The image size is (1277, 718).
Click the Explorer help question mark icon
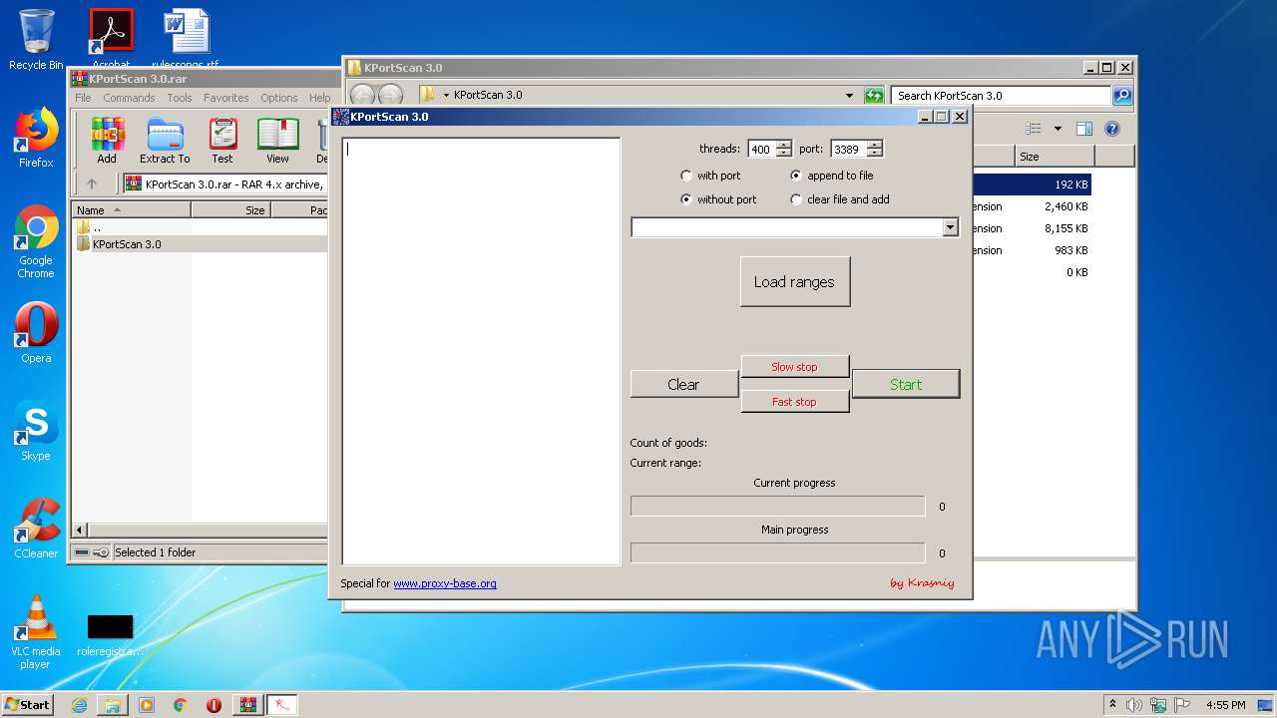[x=1112, y=129]
